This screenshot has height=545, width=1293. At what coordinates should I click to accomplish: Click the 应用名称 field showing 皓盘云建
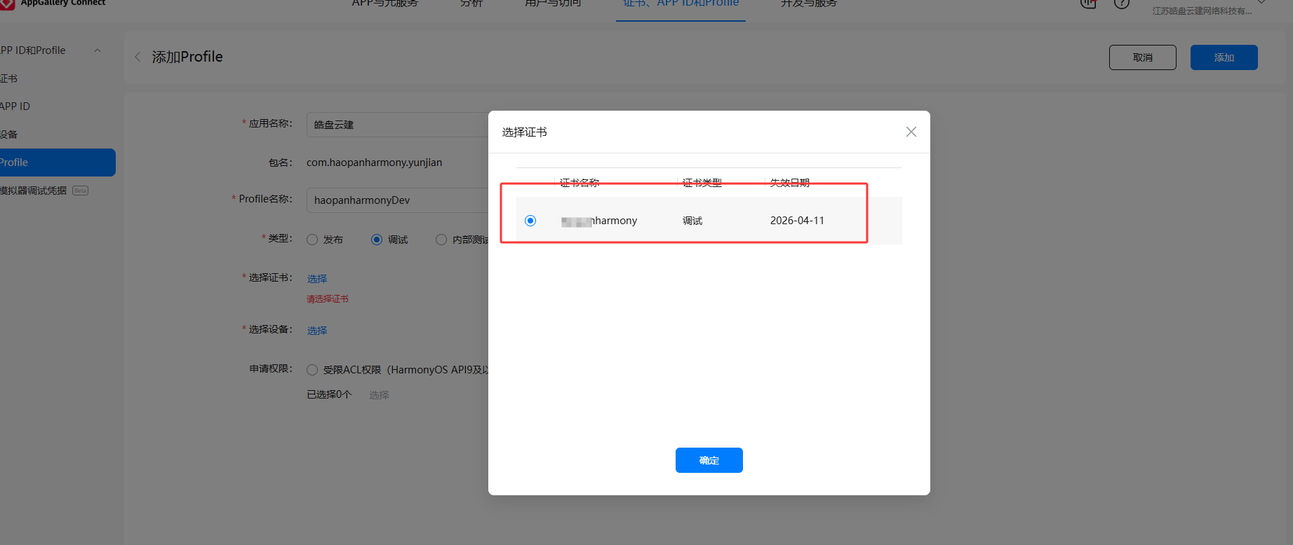[x=397, y=125]
